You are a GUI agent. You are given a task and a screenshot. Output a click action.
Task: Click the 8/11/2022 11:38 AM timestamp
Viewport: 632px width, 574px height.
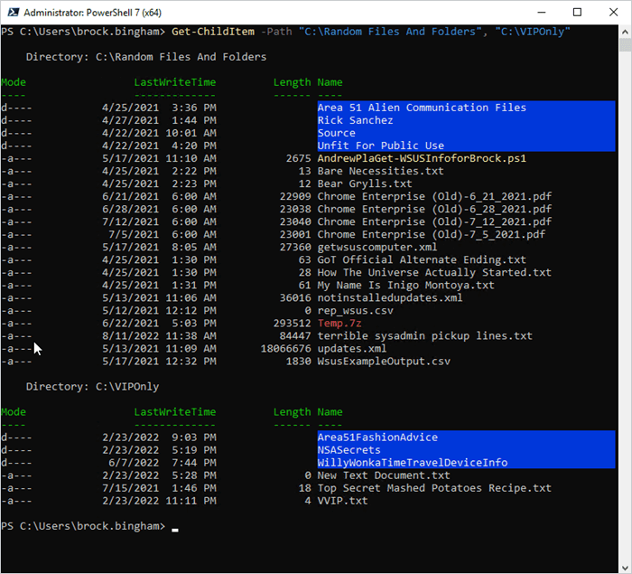point(159,336)
